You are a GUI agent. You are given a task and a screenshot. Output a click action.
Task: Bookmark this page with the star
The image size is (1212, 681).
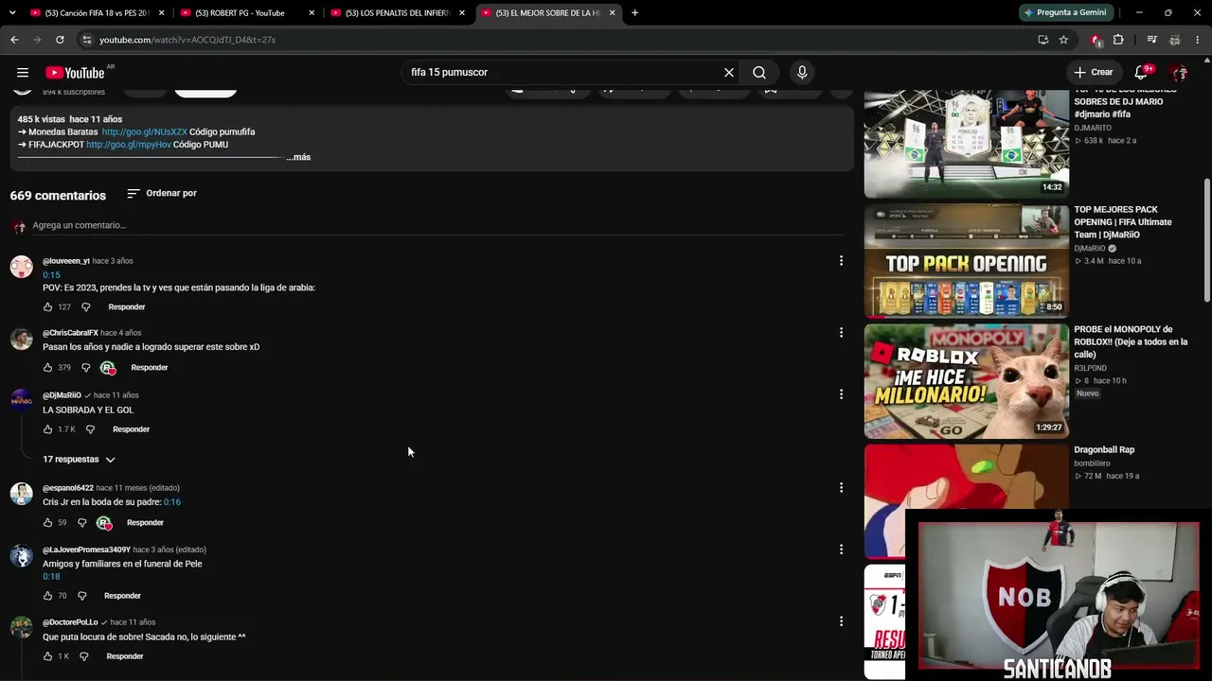(1063, 40)
